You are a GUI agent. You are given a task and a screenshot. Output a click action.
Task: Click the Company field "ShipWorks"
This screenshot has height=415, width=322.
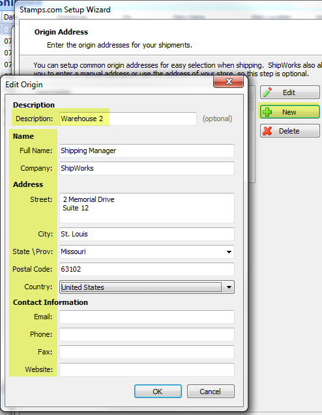point(147,168)
